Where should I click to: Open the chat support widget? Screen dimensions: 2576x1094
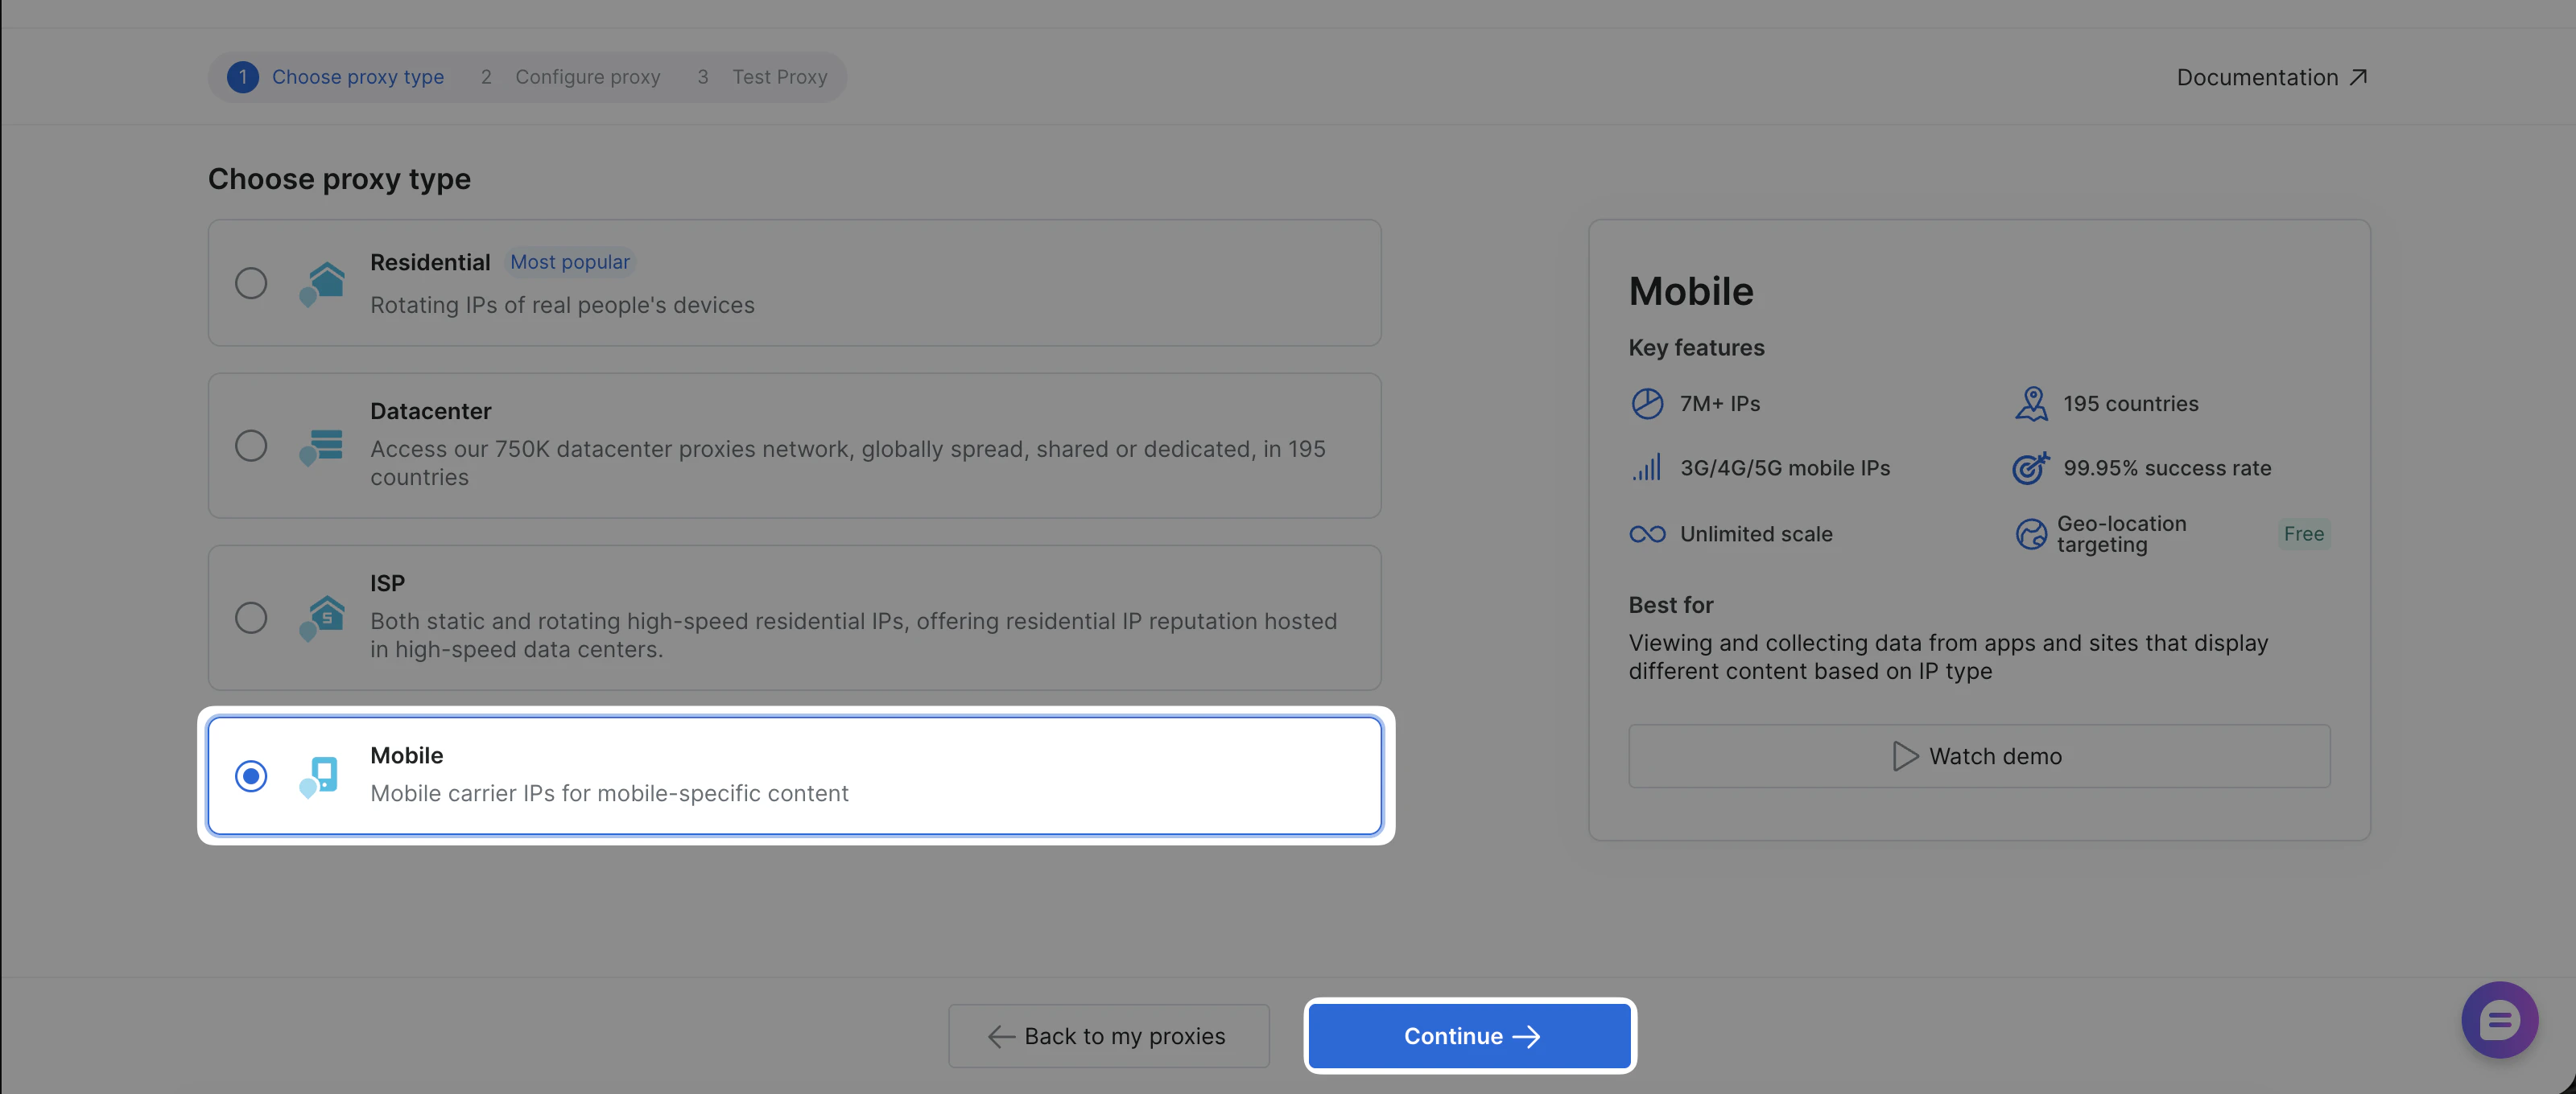(2500, 1020)
